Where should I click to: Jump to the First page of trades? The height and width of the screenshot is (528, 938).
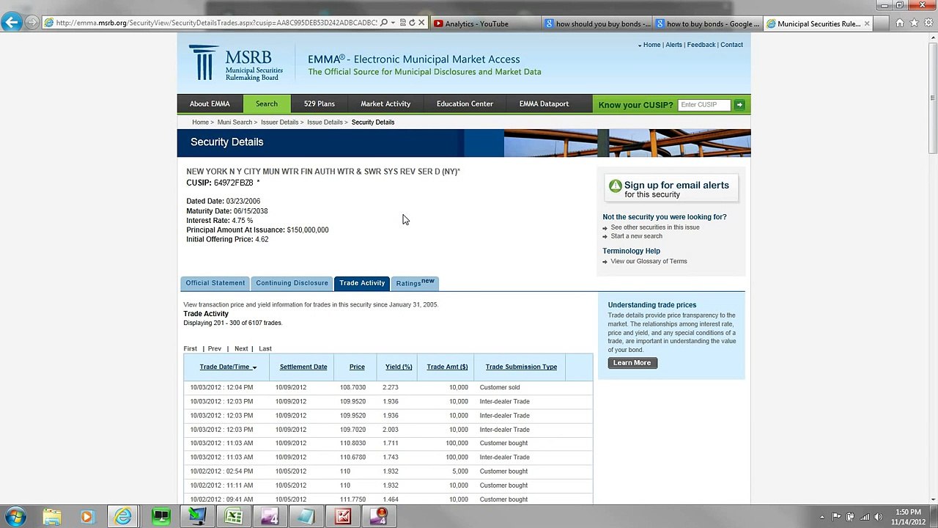[x=191, y=349]
